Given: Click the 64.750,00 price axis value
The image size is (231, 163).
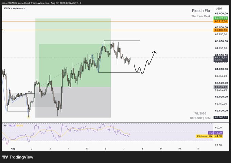Looking at the screenshot, I should [x=221, y=48].
